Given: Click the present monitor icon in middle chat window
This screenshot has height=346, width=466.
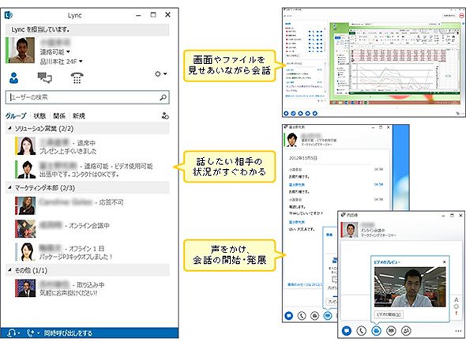Looking at the screenshot, I should pos(328,316).
